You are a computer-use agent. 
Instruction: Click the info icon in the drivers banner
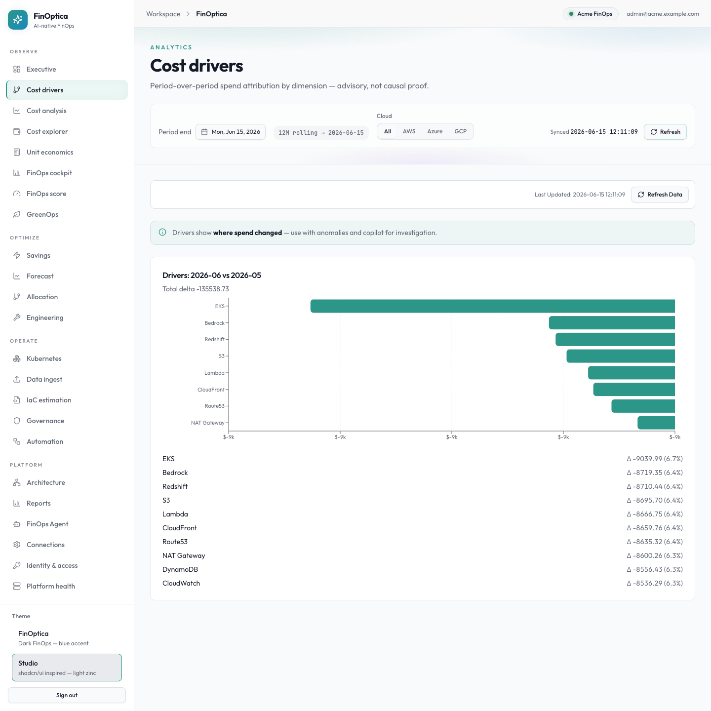162,233
